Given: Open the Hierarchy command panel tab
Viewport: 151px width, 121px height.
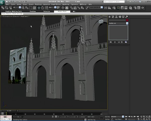Looking at the screenshot, I should (x=116, y=17).
